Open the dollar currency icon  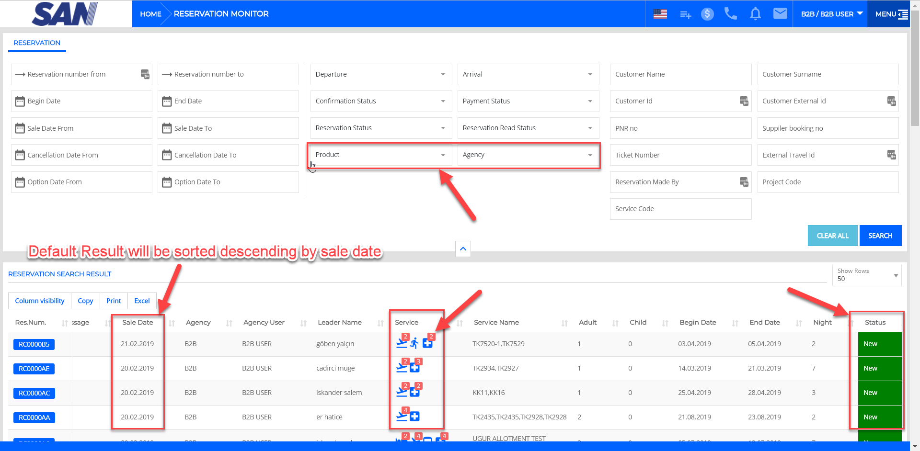[707, 14]
